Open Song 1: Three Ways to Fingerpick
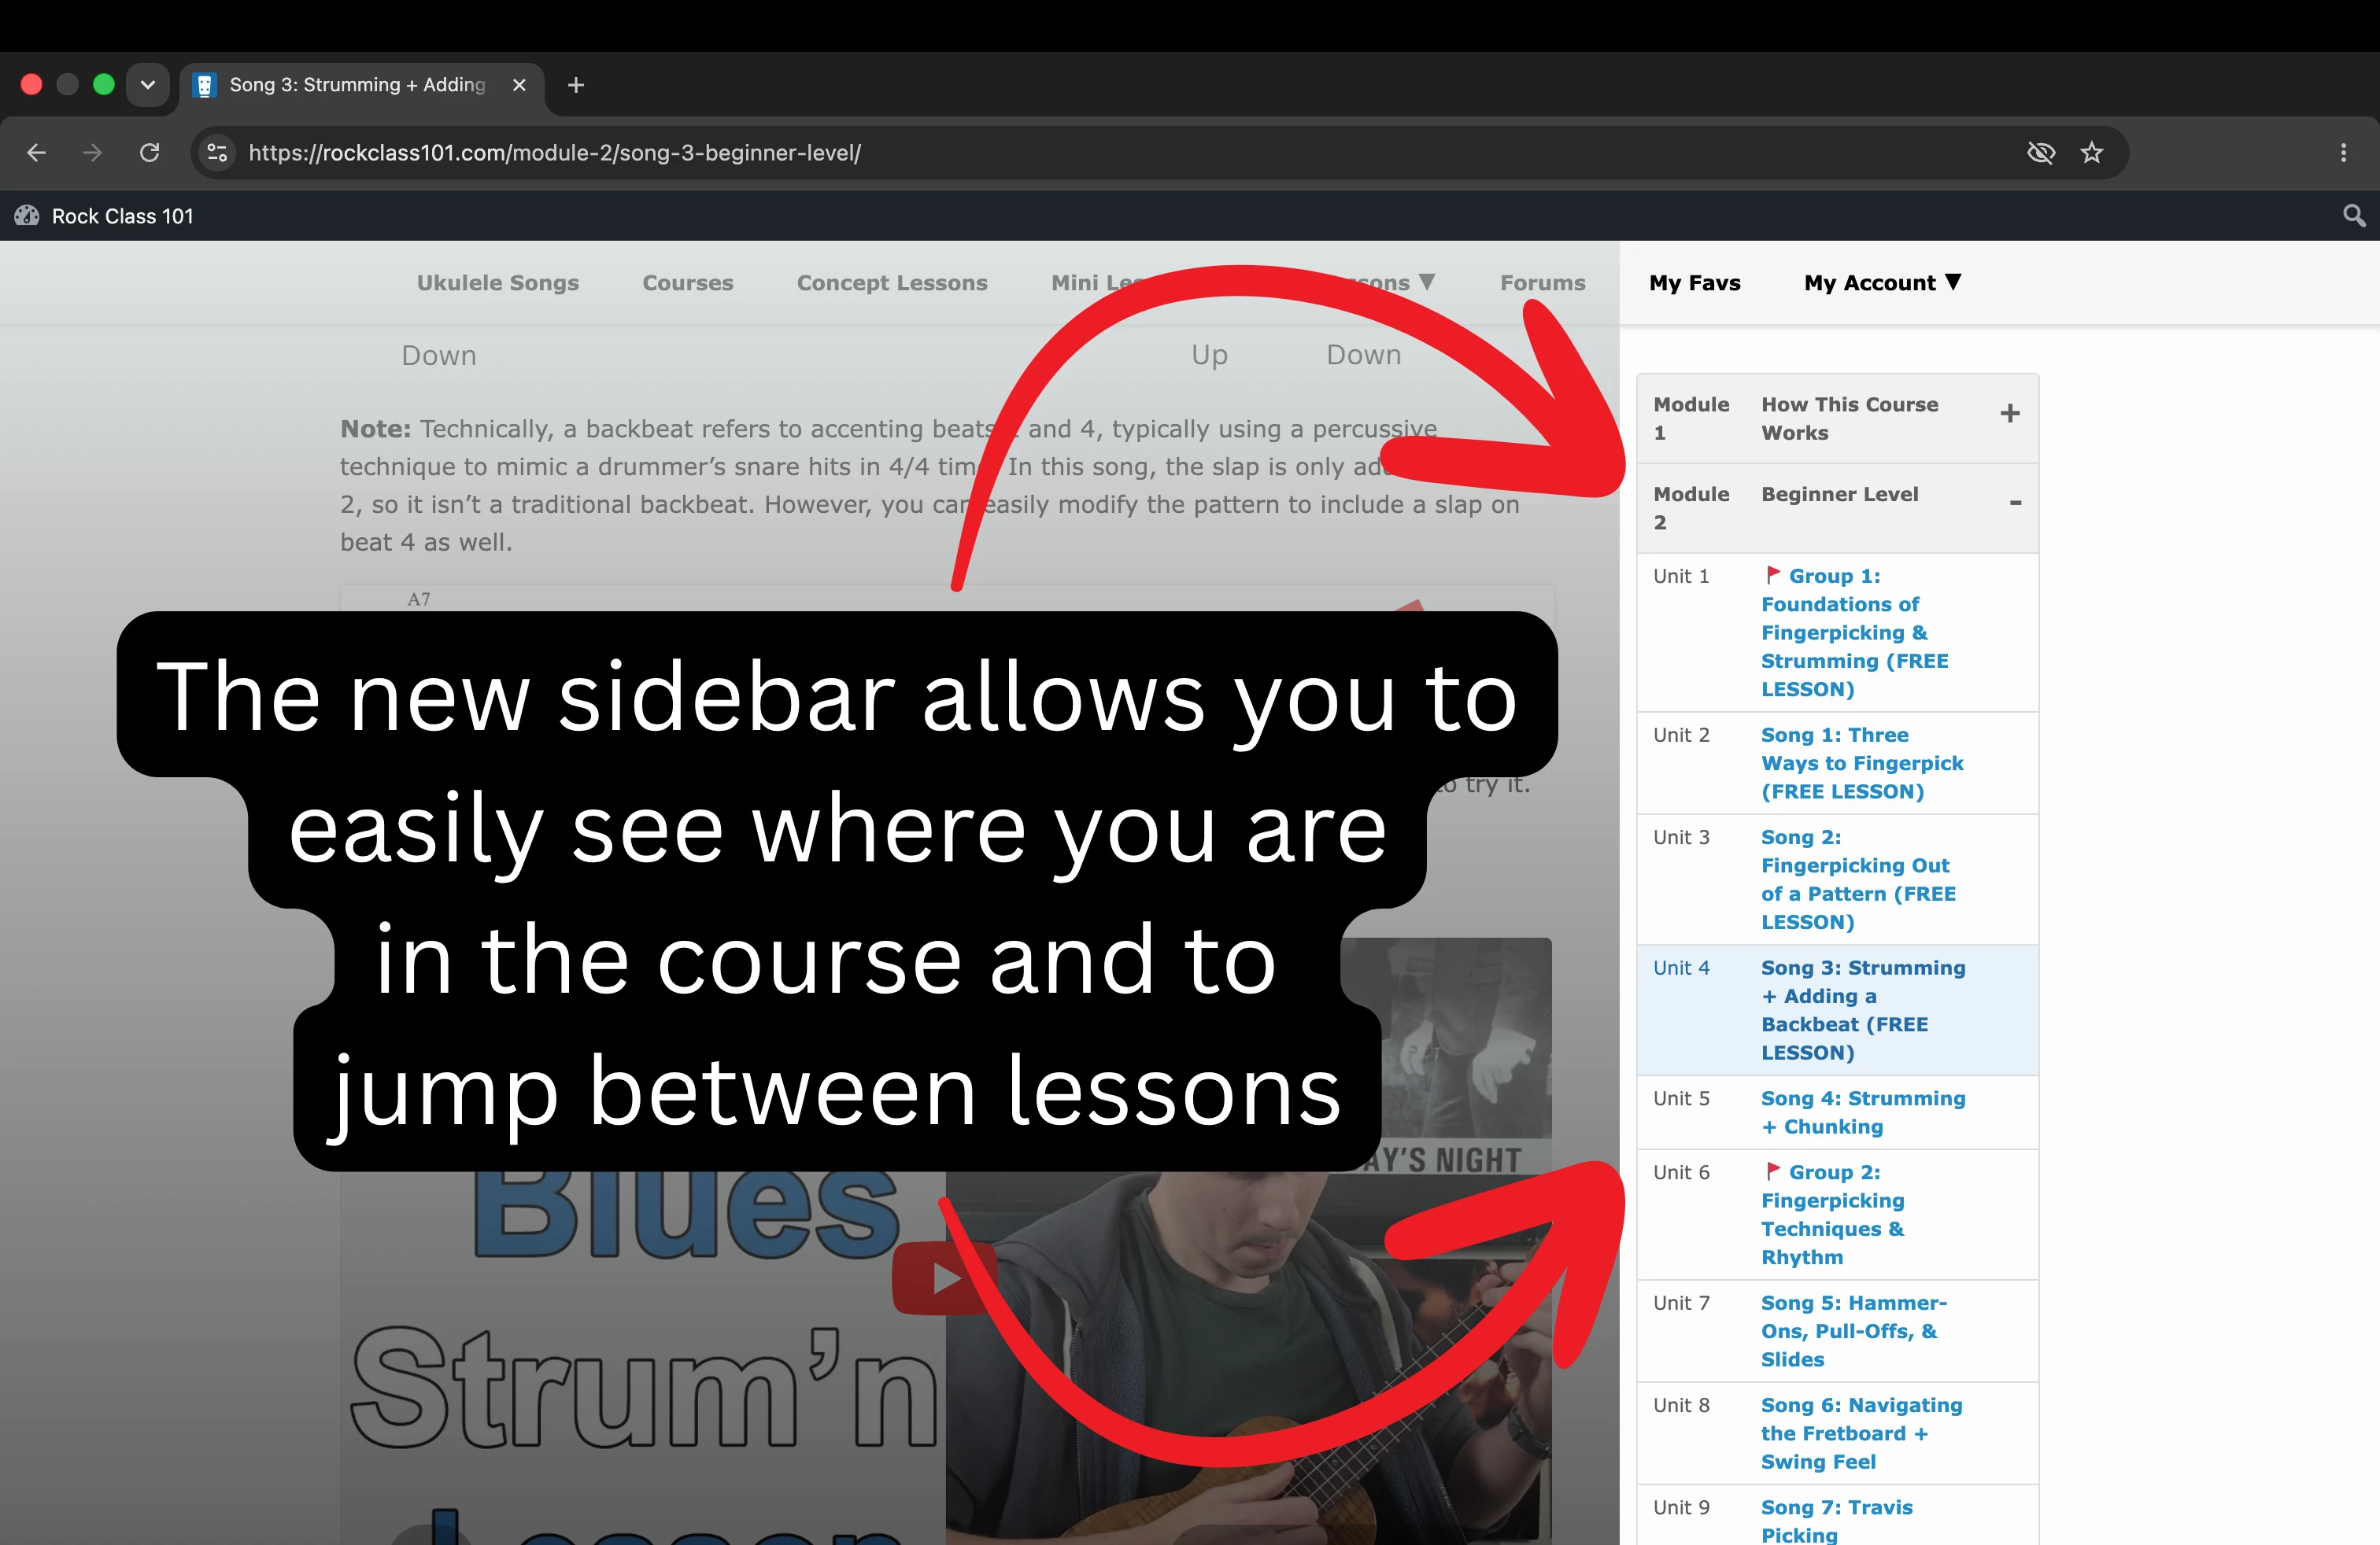 coord(1862,764)
